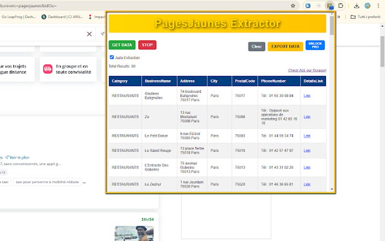Click the red bus icon for group travel

click(48, 69)
